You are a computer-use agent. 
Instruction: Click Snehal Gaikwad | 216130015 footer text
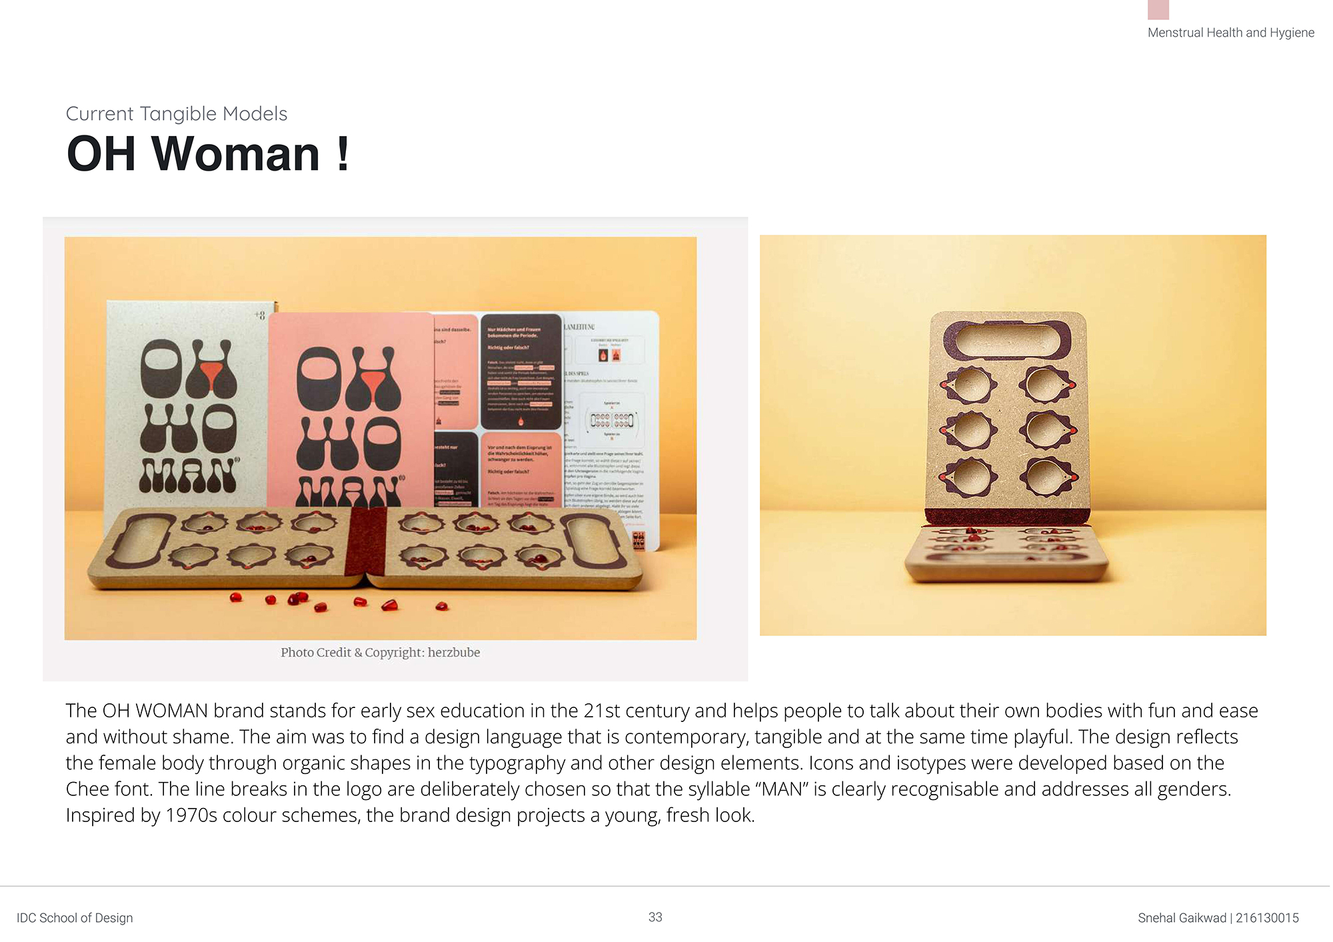[1218, 918]
